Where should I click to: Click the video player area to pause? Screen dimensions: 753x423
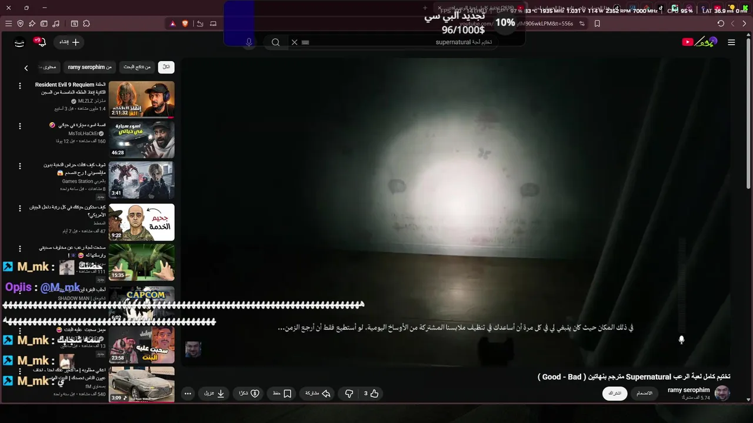pos(455,211)
